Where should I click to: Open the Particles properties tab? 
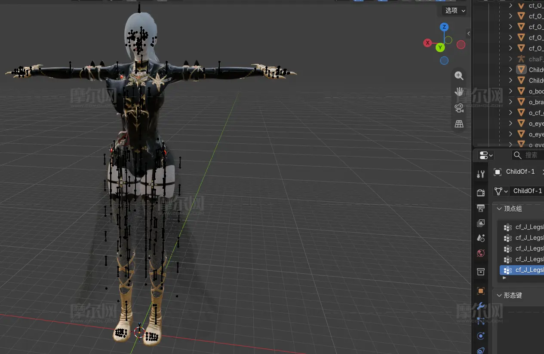point(481,321)
